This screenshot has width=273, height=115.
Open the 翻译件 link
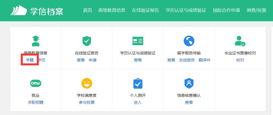tap(204, 60)
